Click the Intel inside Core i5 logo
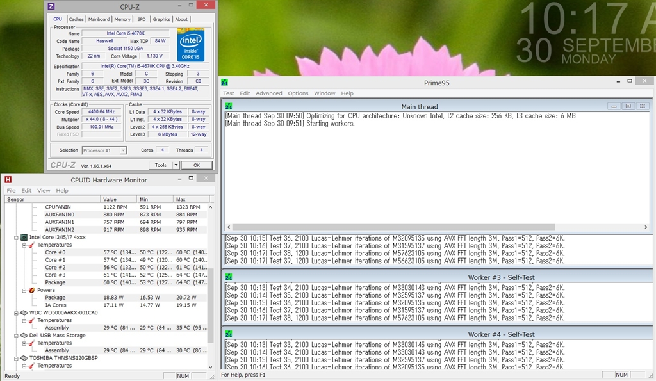The image size is (656, 381). tap(191, 45)
